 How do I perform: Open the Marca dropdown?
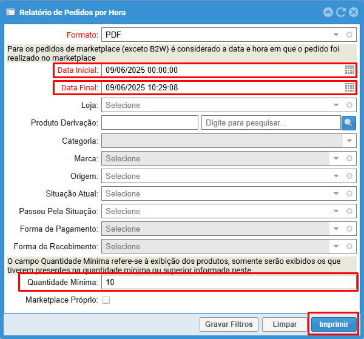(336, 158)
